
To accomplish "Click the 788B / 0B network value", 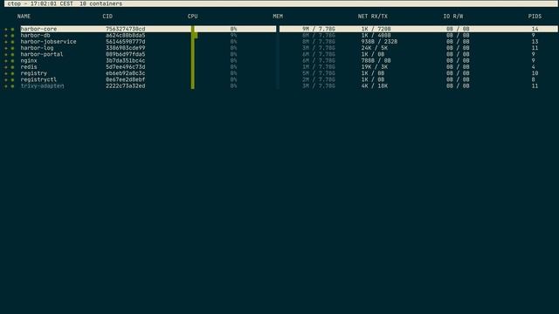I will 376,61.
